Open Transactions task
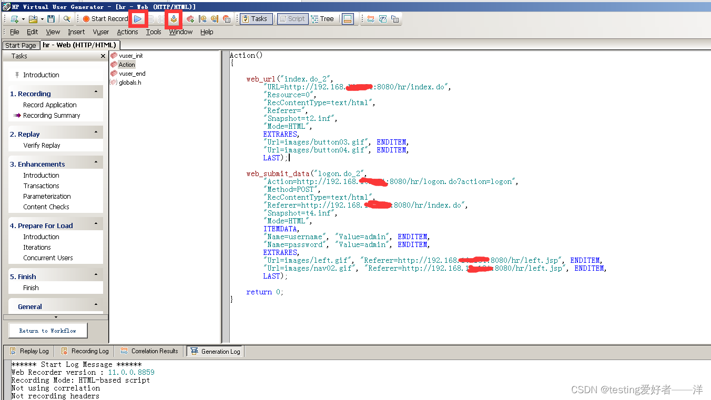 tap(41, 186)
